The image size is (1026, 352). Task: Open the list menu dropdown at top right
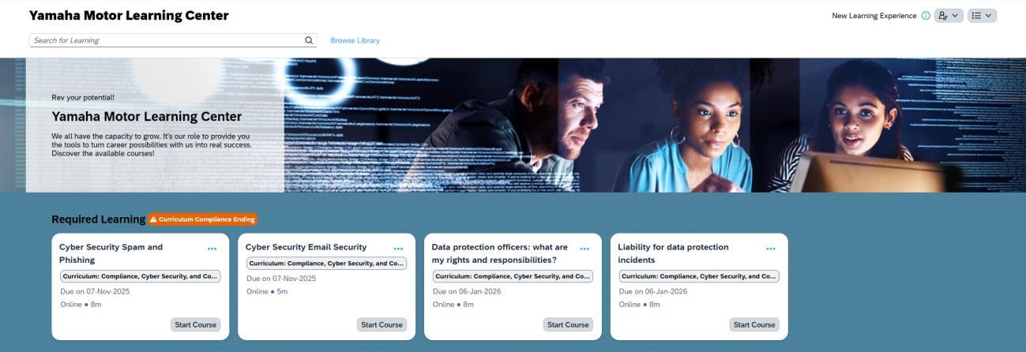click(983, 16)
